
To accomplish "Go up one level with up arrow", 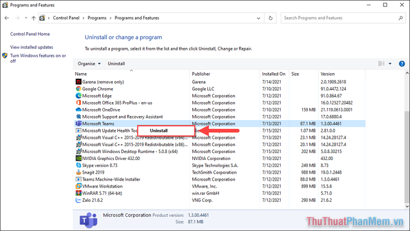I will (x=33, y=18).
